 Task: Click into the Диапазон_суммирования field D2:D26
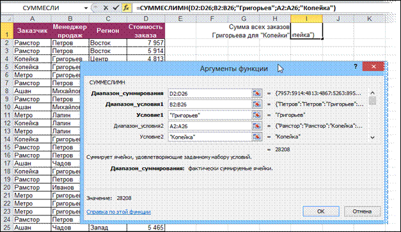click(x=210, y=93)
